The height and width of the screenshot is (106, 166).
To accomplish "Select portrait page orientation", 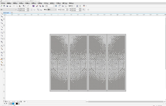I will (x=32, y=10).
